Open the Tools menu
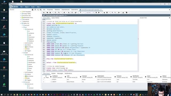 [33, 7]
